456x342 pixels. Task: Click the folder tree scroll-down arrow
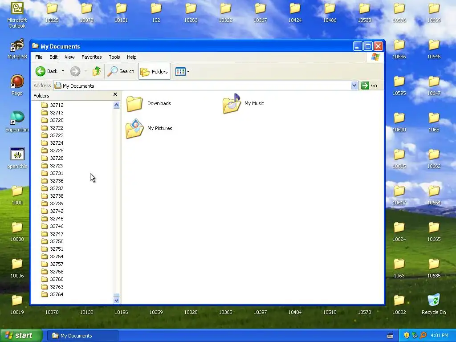(x=116, y=300)
